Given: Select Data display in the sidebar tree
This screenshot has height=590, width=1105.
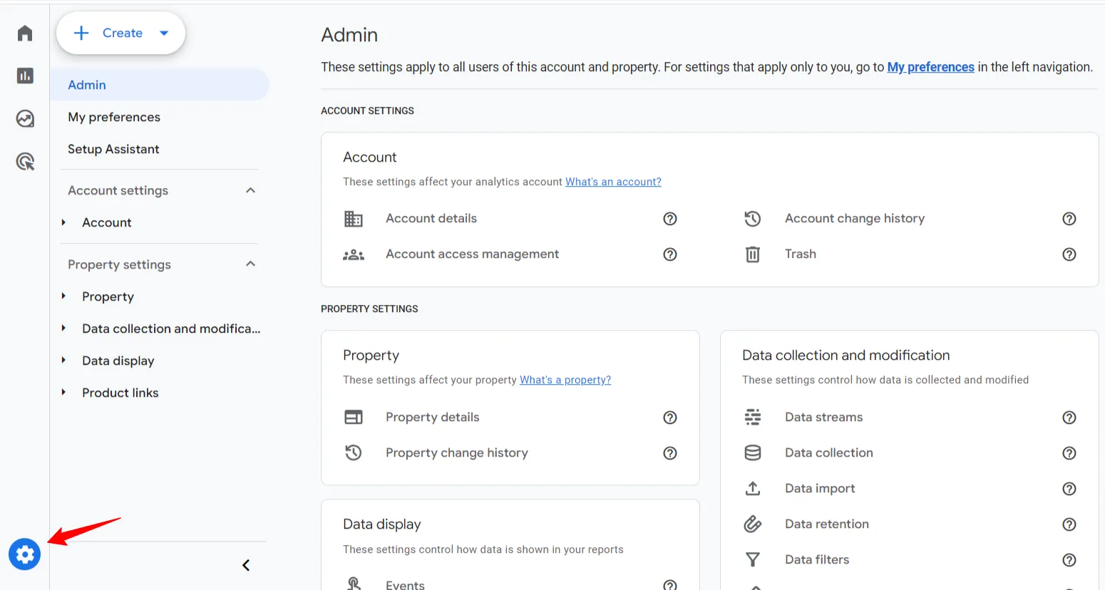Looking at the screenshot, I should 118,361.
